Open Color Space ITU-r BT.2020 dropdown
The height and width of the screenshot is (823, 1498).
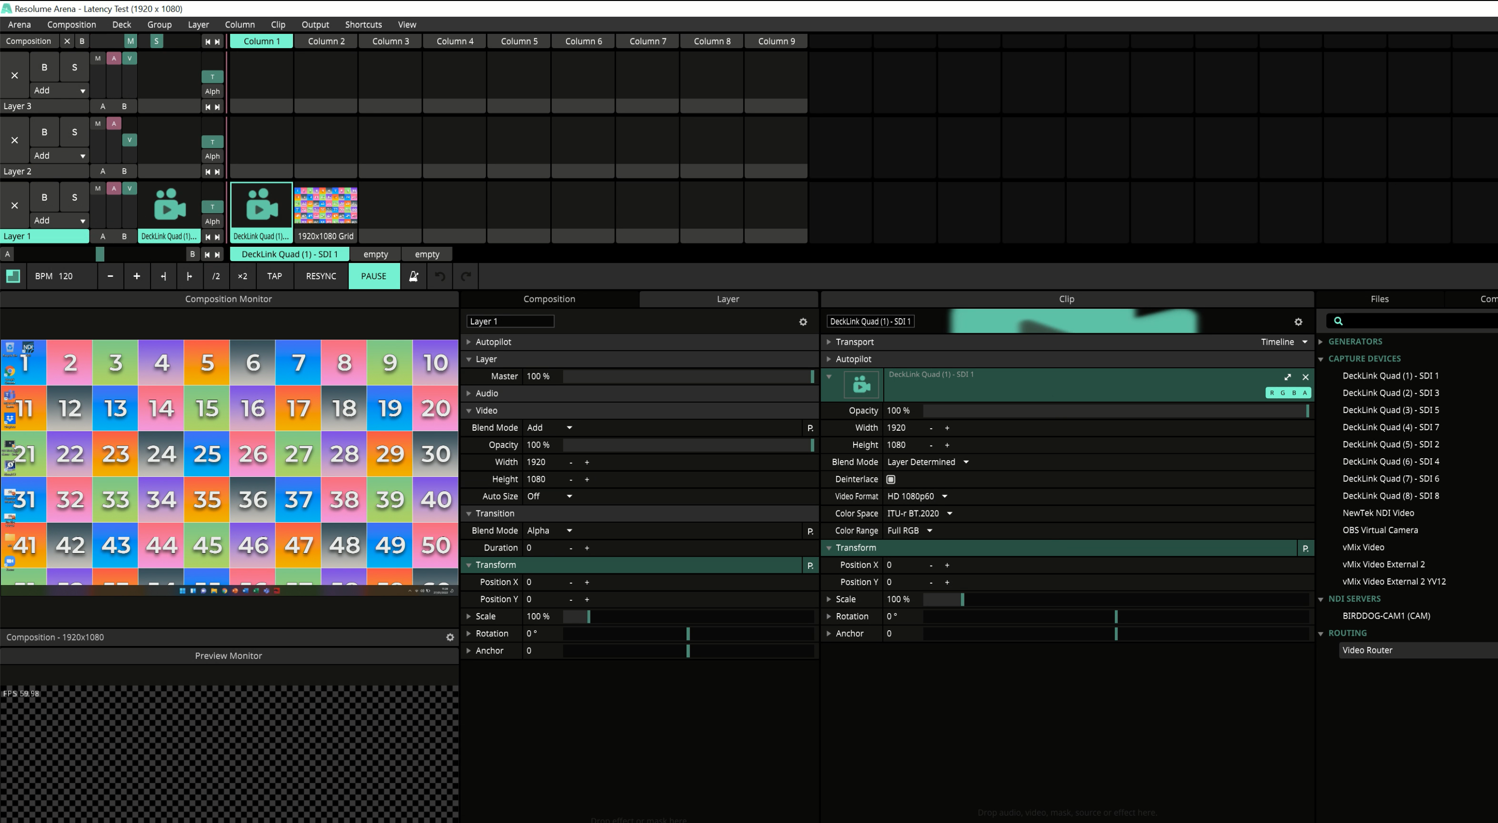919,513
